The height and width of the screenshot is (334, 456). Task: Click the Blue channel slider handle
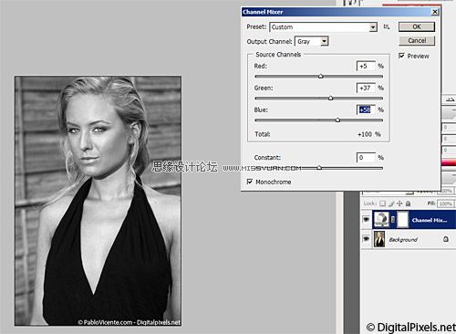[x=337, y=120]
